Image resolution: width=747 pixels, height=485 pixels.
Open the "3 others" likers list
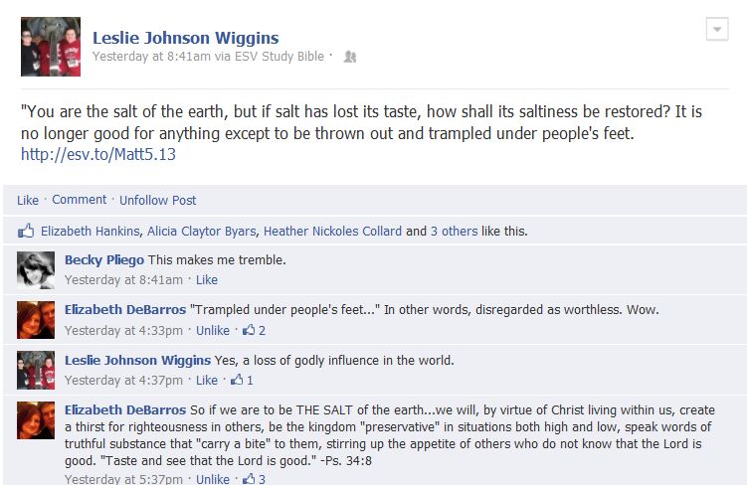coord(454,231)
